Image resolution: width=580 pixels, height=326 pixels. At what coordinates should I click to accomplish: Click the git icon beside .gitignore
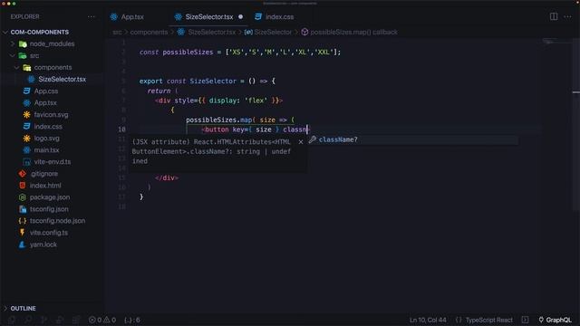[x=22, y=173]
